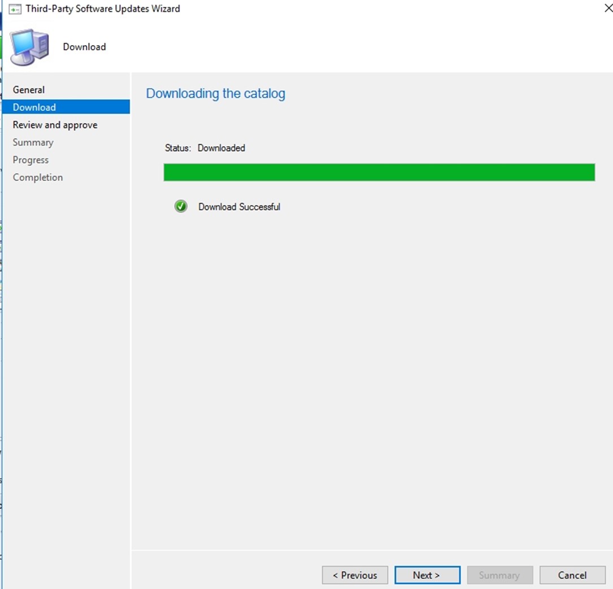Click the green Download Successful checkmark icon
The height and width of the screenshot is (589, 613).
point(181,206)
